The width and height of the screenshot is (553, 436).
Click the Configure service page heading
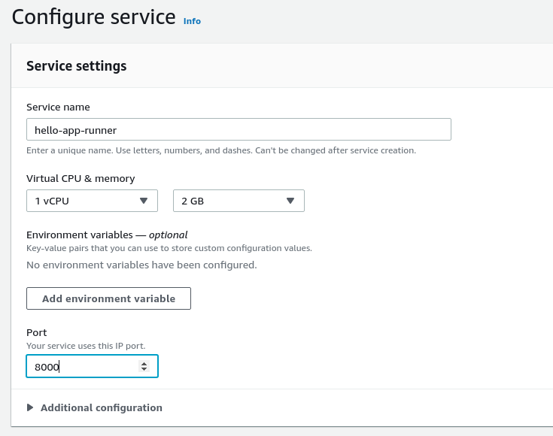click(94, 17)
